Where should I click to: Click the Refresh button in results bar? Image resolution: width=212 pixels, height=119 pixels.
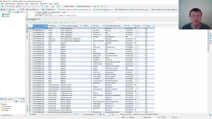tap(33, 114)
